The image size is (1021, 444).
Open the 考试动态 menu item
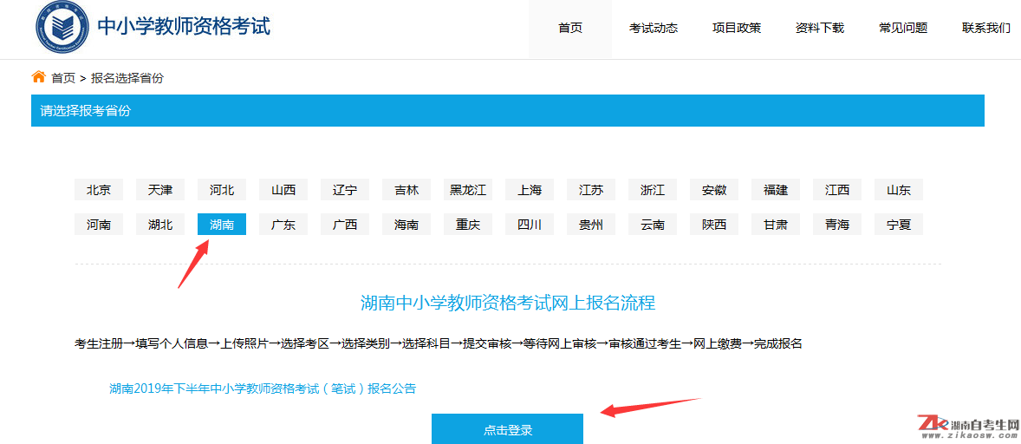pyautogui.click(x=654, y=28)
